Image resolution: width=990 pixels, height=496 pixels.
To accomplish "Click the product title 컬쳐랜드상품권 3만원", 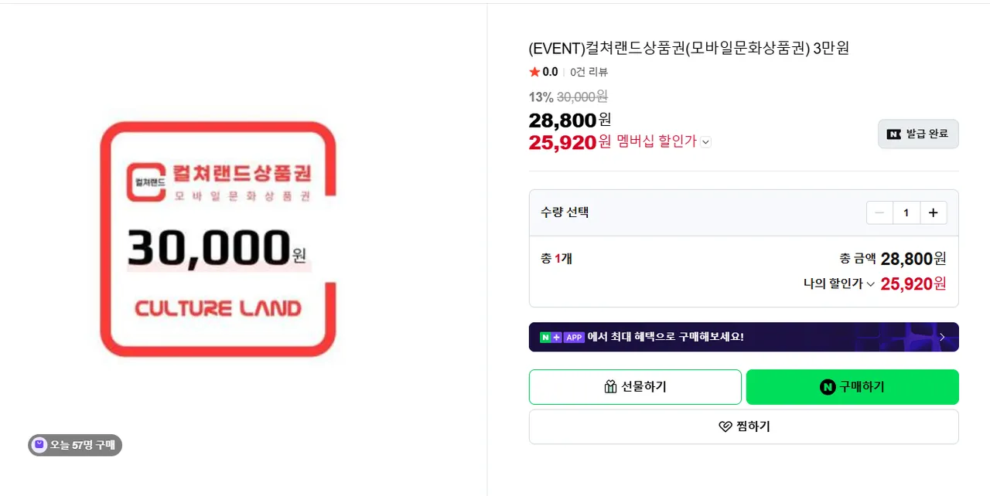I will [x=688, y=48].
